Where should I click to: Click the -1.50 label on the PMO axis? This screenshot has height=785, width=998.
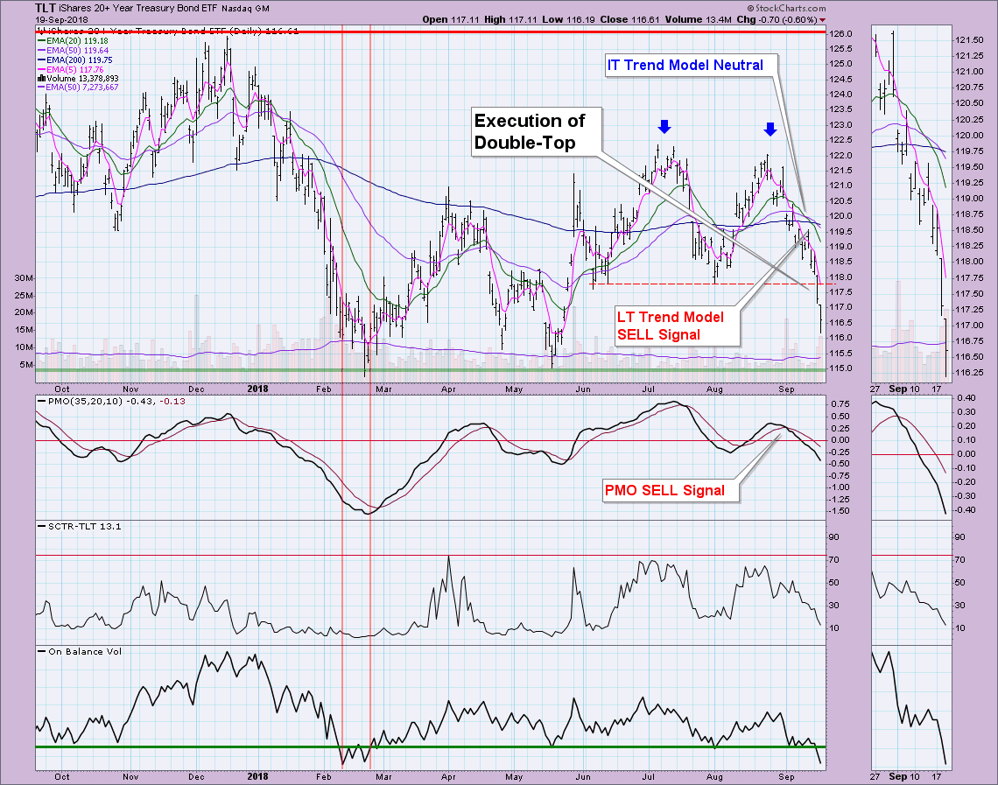tap(839, 511)
